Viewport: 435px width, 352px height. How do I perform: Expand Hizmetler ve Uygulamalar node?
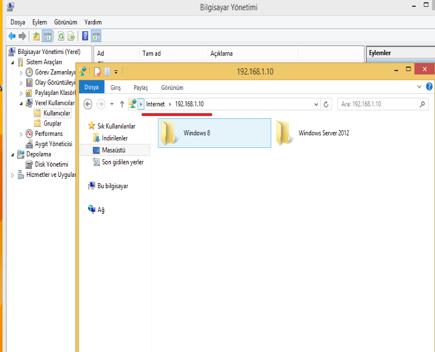point(13,175)
